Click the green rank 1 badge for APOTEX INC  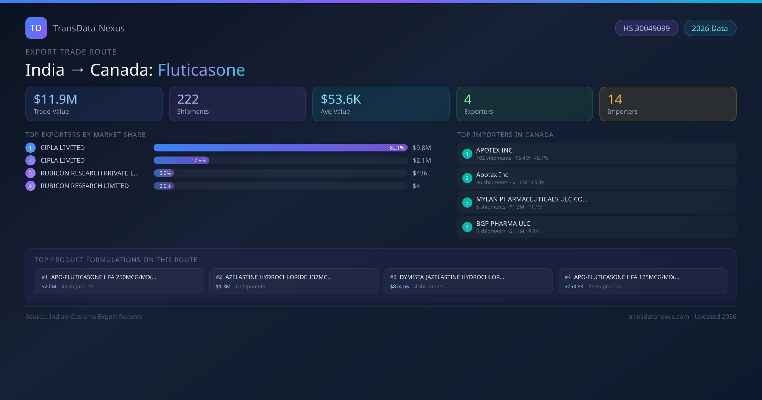467,154
